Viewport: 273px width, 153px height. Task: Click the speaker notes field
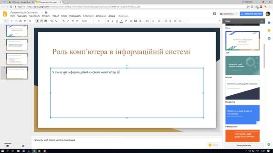127,140
